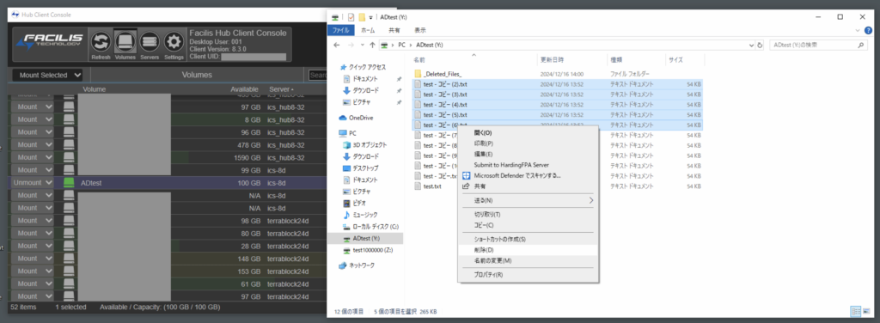Screen dimensions: 880x323
Task: Choose 名前の変更(M) in the context menu
Action: pyautogui.click(x=528, y=261)
